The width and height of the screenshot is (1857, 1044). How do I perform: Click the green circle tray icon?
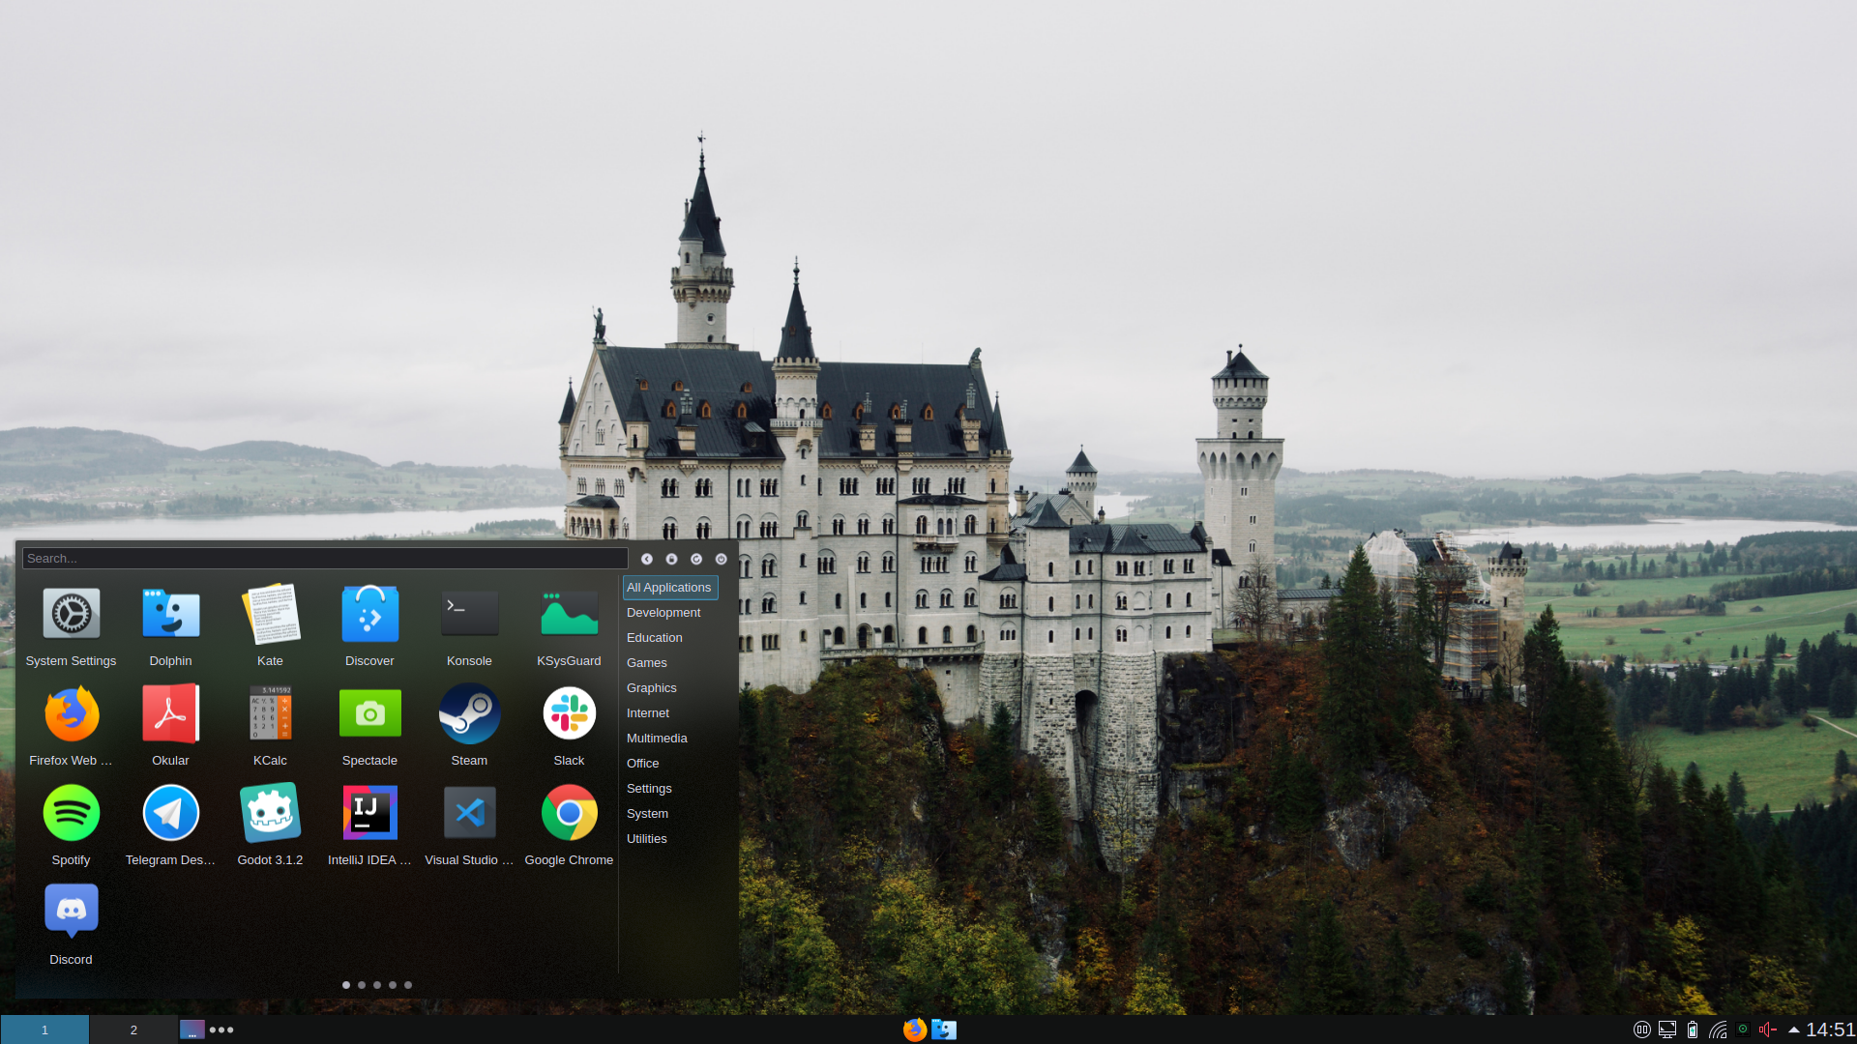1743,1029
